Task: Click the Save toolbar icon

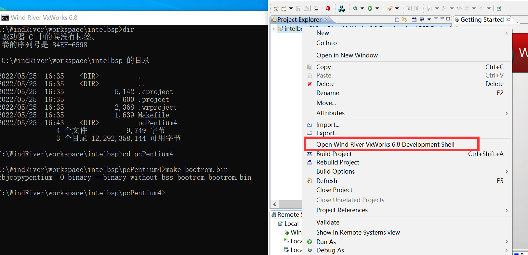Action: (x=298, y=8)
